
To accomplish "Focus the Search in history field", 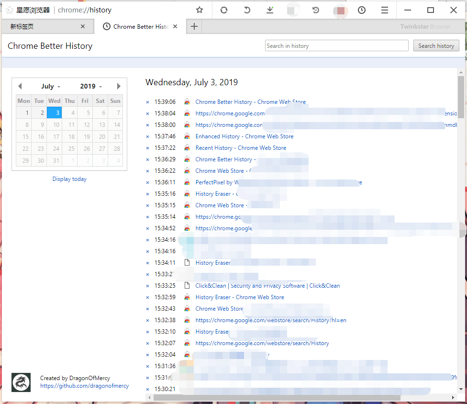I will click(x=336, y=45).
